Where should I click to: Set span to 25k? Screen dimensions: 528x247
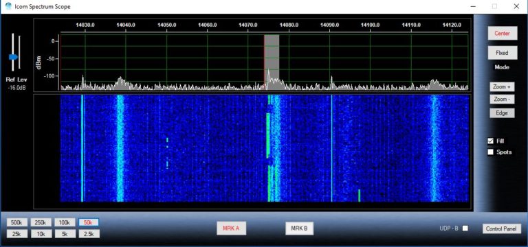pos(16,234)
